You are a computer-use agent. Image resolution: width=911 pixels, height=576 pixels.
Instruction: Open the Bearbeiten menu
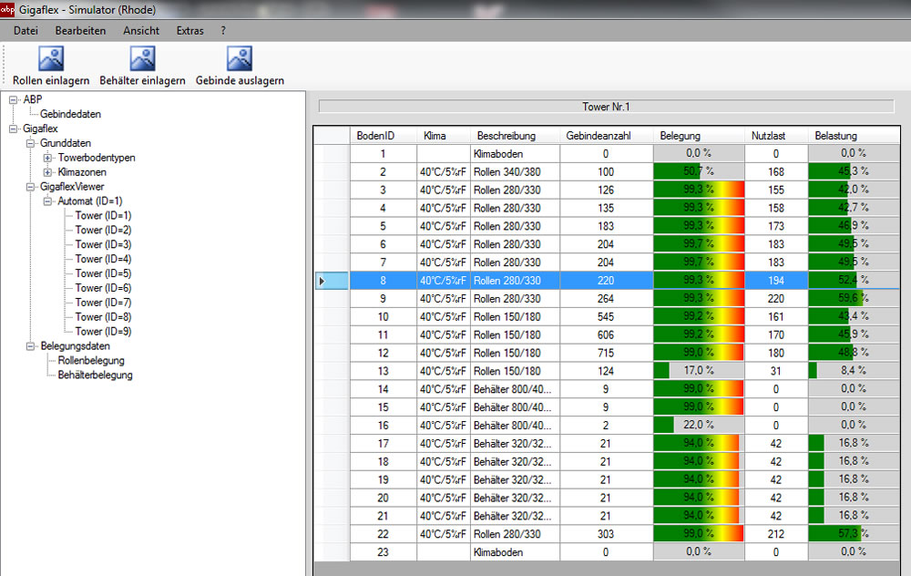pyautogui.click(x=80, y=31)
